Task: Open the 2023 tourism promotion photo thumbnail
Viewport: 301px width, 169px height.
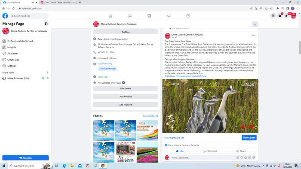Action: [x=147, y=130]
